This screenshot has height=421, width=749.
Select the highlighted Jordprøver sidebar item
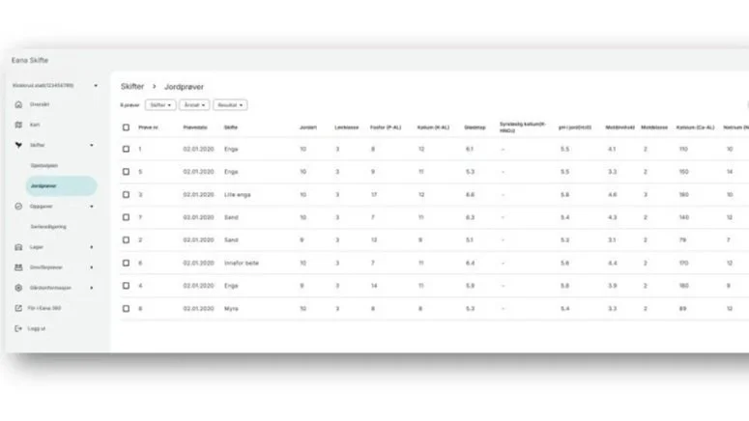point(61,186)
